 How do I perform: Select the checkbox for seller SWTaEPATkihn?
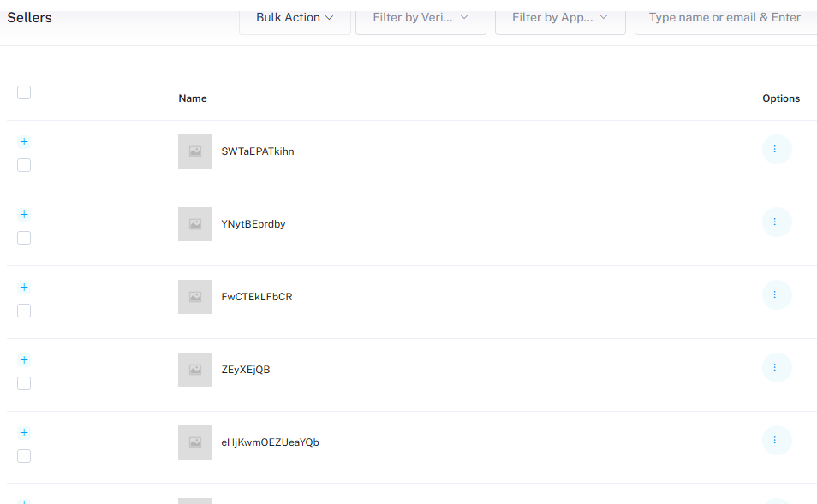pyautogui.click(x=24, y=165)
